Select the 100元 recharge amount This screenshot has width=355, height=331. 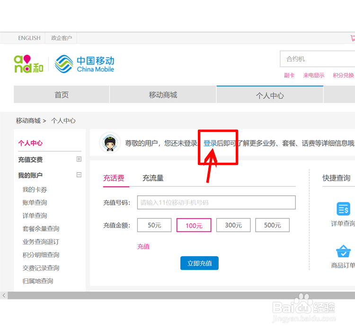click(194, 225)
